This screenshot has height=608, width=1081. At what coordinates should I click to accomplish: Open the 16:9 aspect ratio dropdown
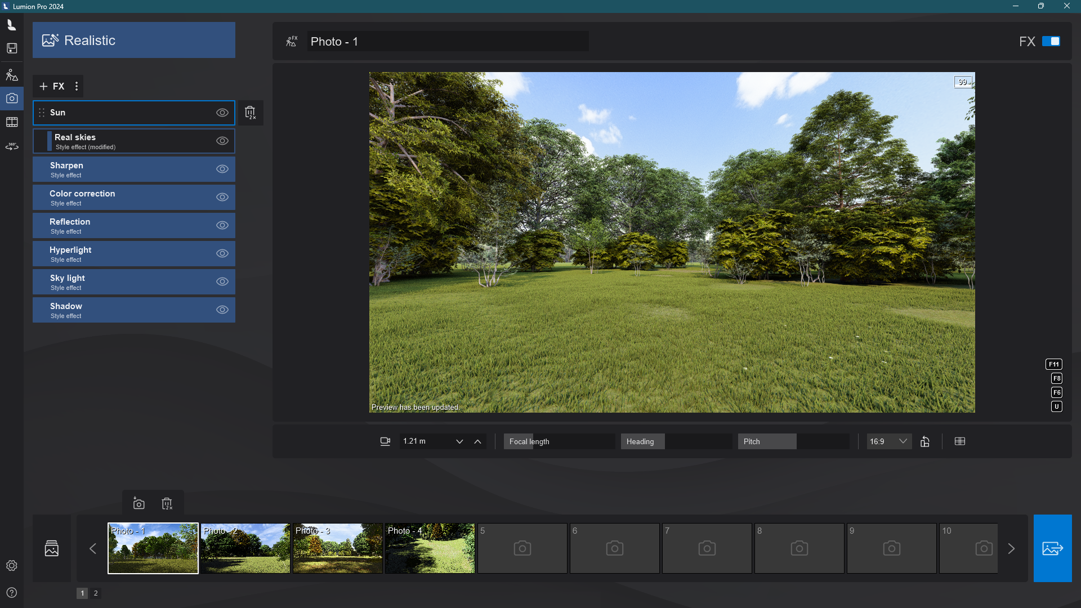tap(888, 441)
